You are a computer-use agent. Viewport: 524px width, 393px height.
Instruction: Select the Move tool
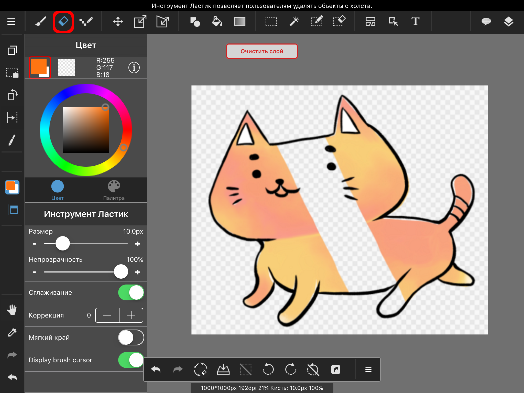click(116, 21)
